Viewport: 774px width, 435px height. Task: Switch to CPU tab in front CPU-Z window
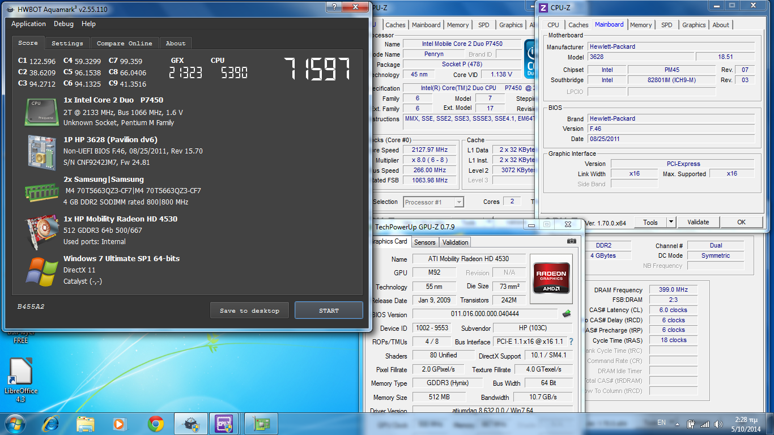point(553,25)
